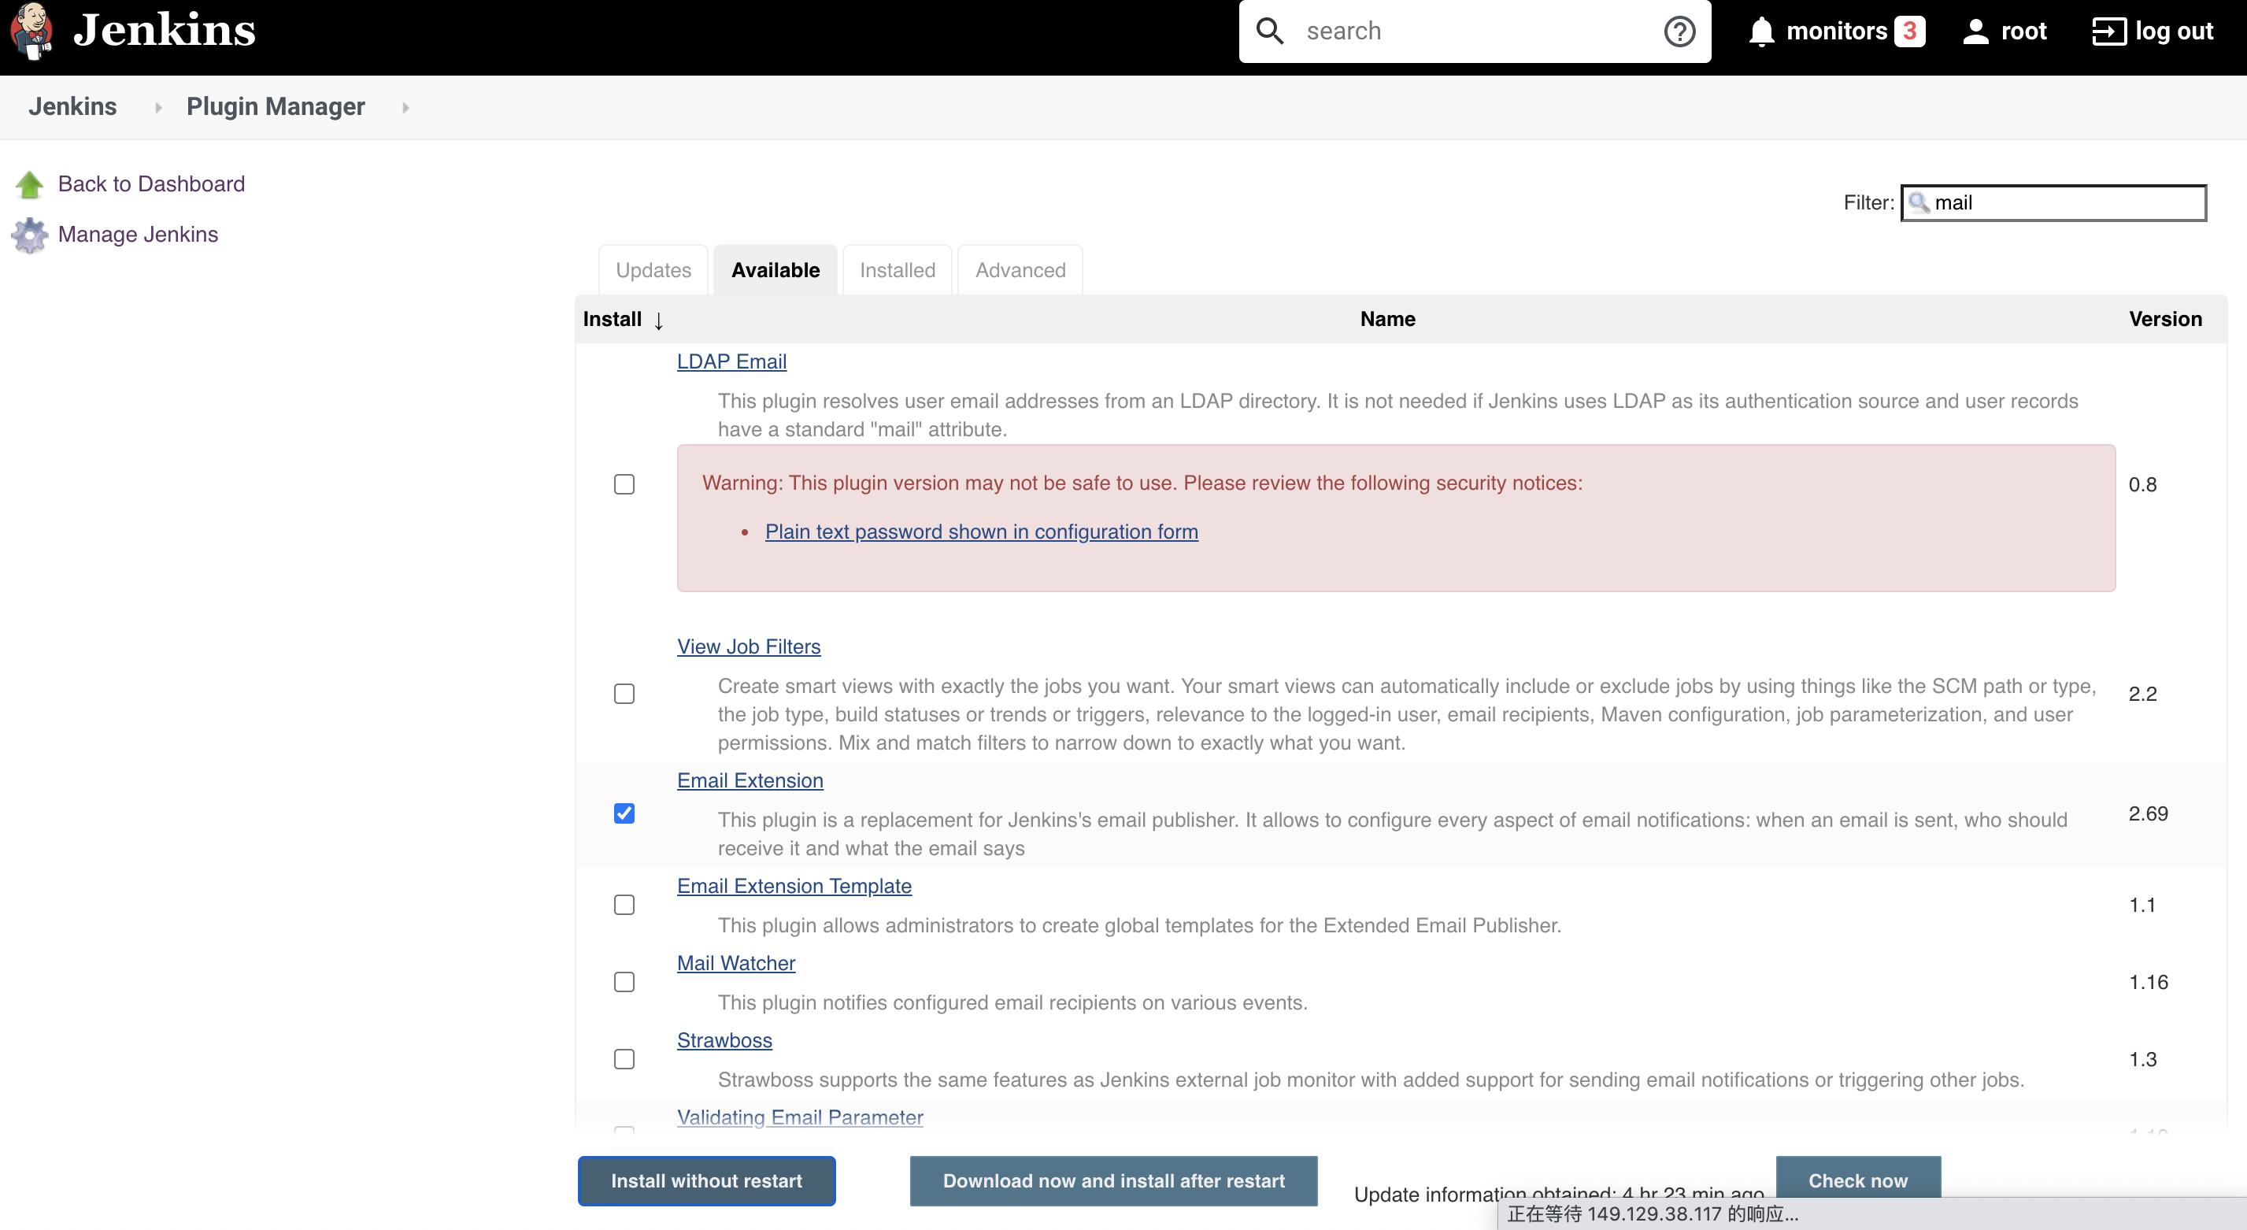Image resolution: width=2247 pixels, height=1230 pixels.
Task: Tick the View Job Filters checkbox
Action: pos(624,694)
